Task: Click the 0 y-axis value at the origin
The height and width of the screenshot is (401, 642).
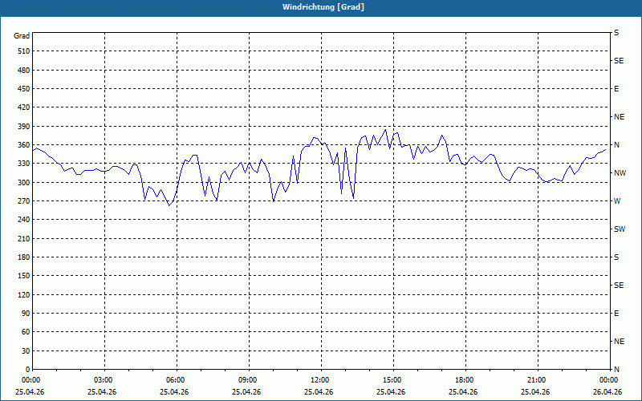Action: coord(27,370)
